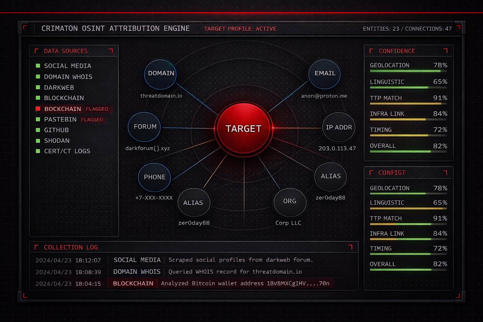Image resolution: width=483 pixels, height=322 pixels.
Task: Expand the CONFIGT panel
Action: click(392, 173)
